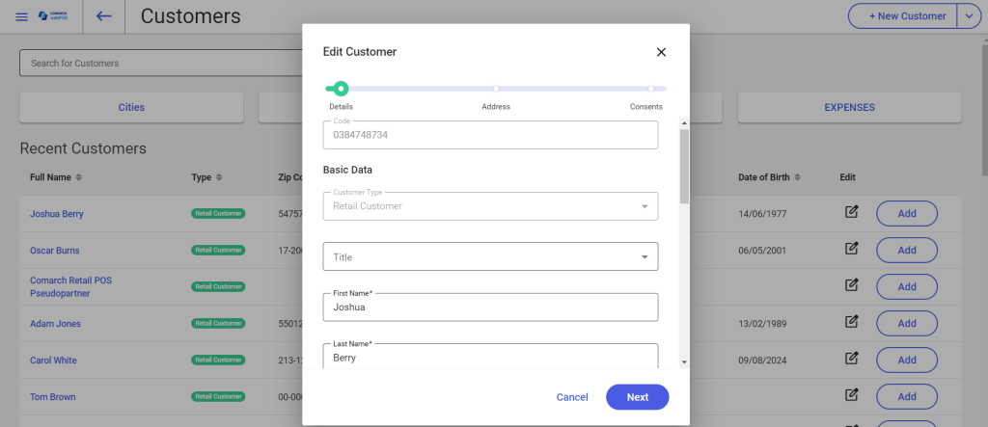This screenshot has width=988, height=427.
Task: Click the dialog scrollbar thumb
Action: click(x=684, y=166)
